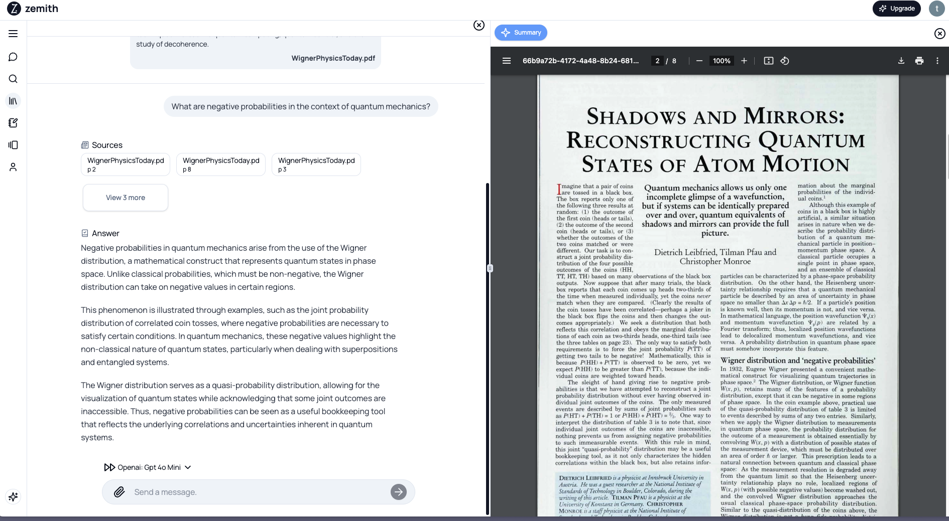
Task: Zoom out the PDF with minus icon
Action: (x=699, y=61)
